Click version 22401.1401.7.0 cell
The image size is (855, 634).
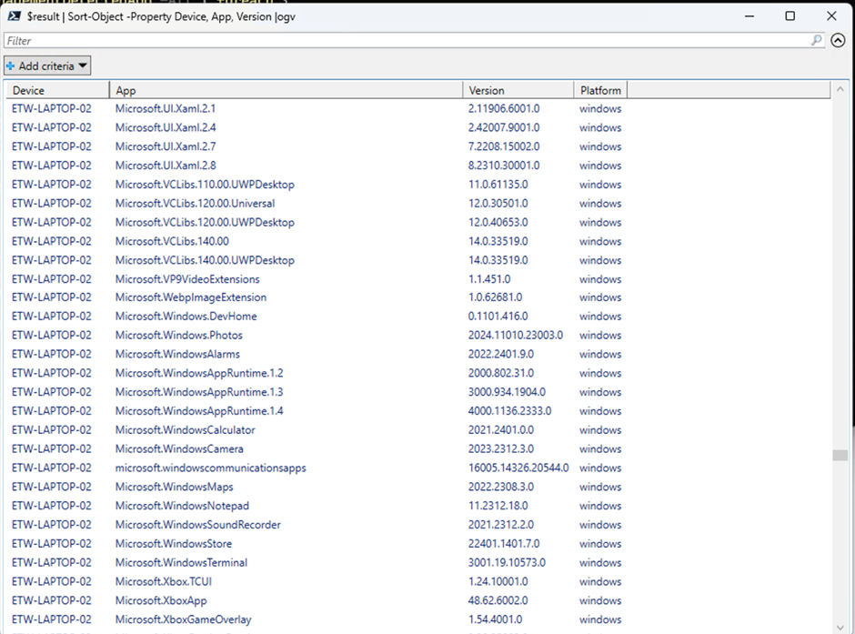504,544
